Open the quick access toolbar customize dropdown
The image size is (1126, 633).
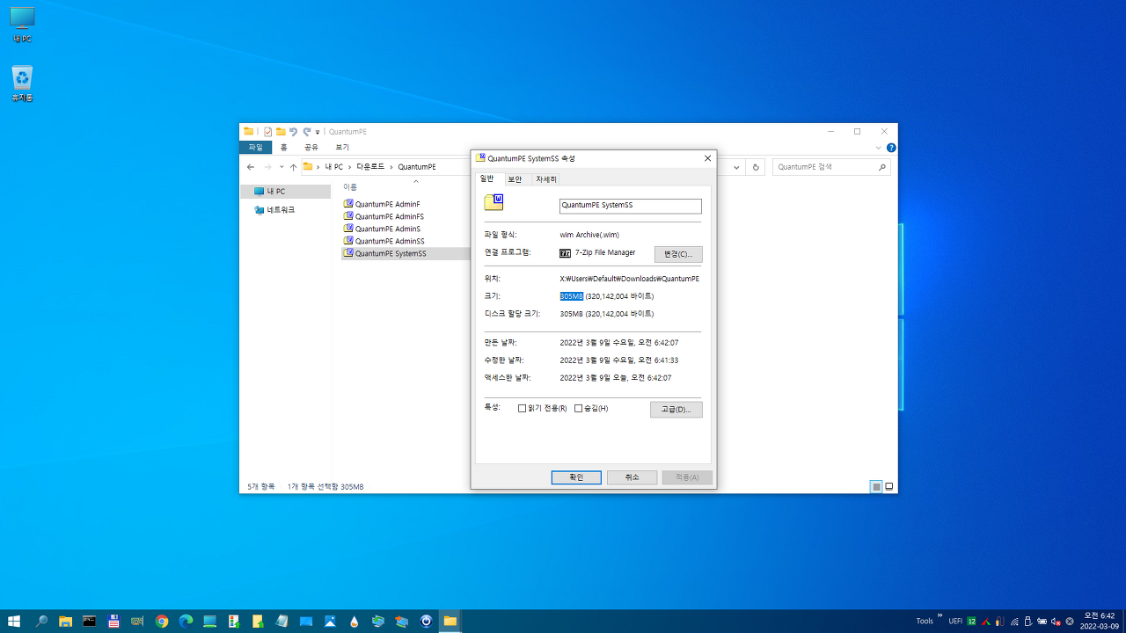pyautogui.click(x=318, y=132)
